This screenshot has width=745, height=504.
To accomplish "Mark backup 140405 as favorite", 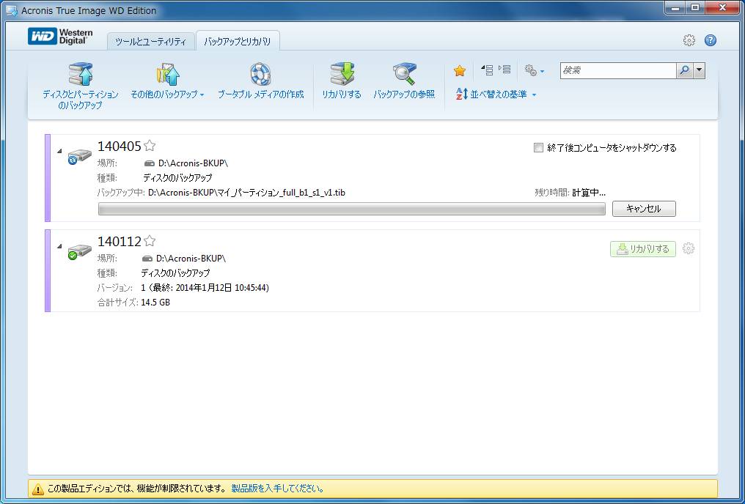I will coord(150,146).
